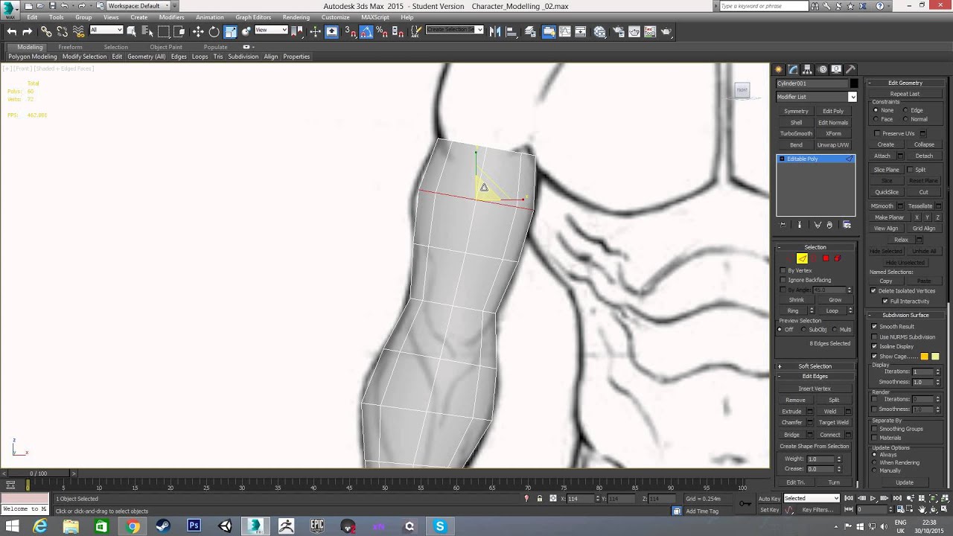Click the Undo arrow in main toolbar
Screen dimensions: 953x536
pyautogui.click(x=11, y=31)
